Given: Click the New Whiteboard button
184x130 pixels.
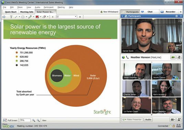Looking at the screenshot, I should 109,12.
